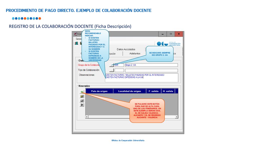Switch to the Adelantos tab
This screenshot has height=144, width=256.
[135, 53]
